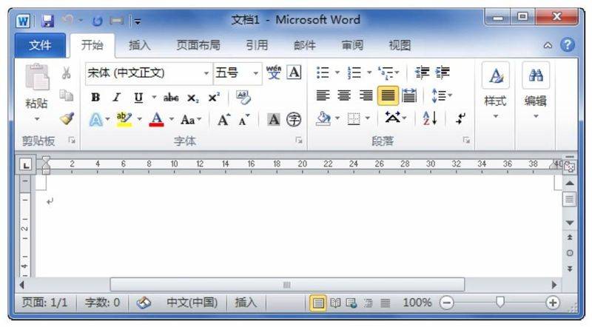Click the Borders icon

354,119
